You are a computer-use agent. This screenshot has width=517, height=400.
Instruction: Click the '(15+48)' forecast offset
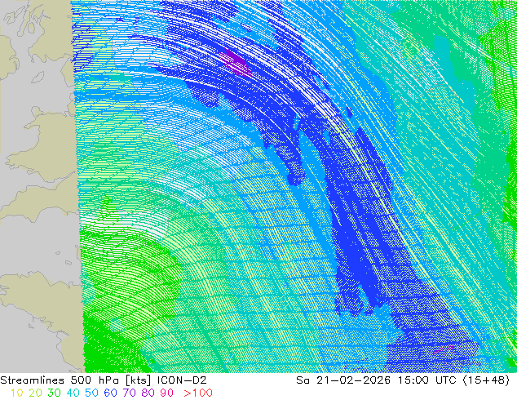click(486, 380)
